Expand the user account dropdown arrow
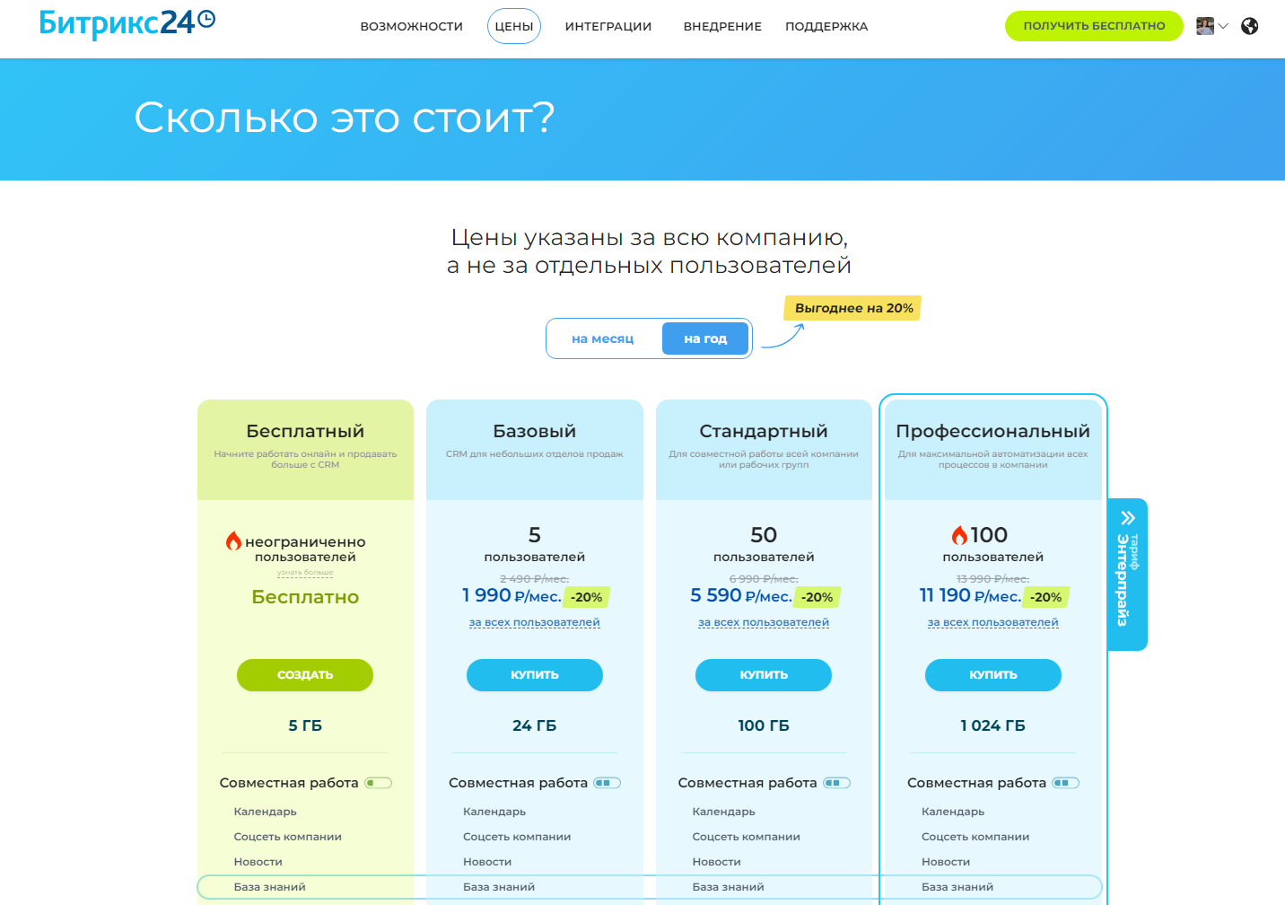The width and height of the screenshot is (1285, 905). pyautogui.click(x=1223, y=26)
